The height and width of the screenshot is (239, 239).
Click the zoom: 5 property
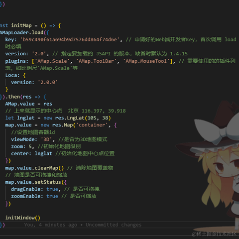pyautogui.click(x=21, y=146)
